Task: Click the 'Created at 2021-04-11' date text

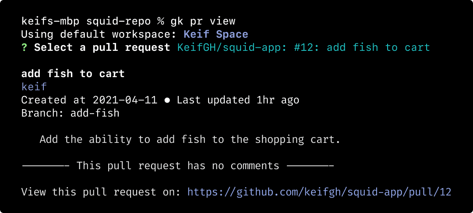Action: click(89, 100)
